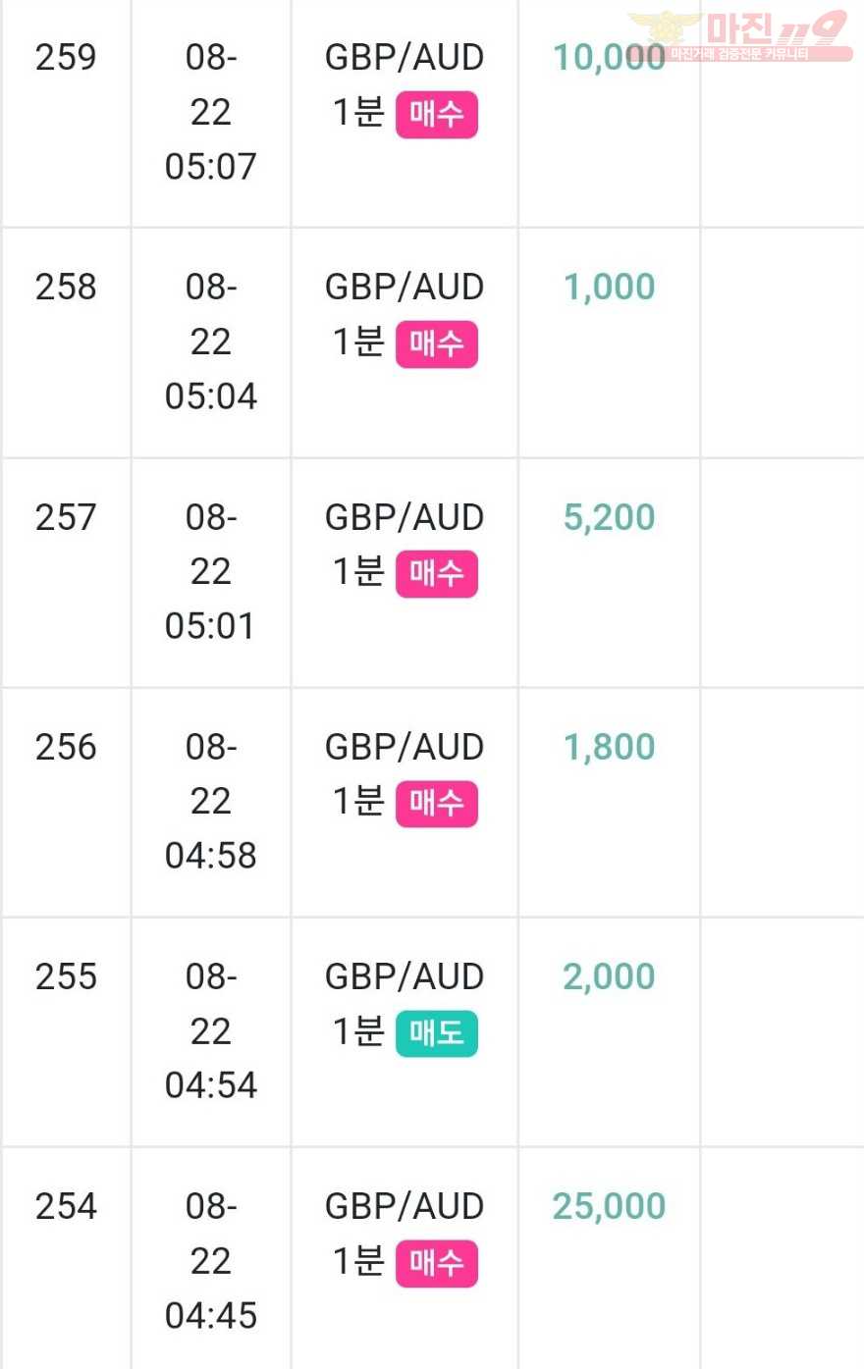Click GBP/AUD text in row 255
Viewport: 864px width, 1369px height.
(405, 975)
